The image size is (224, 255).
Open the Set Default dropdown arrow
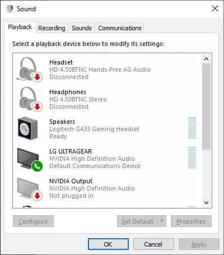[x=162, y=221]
